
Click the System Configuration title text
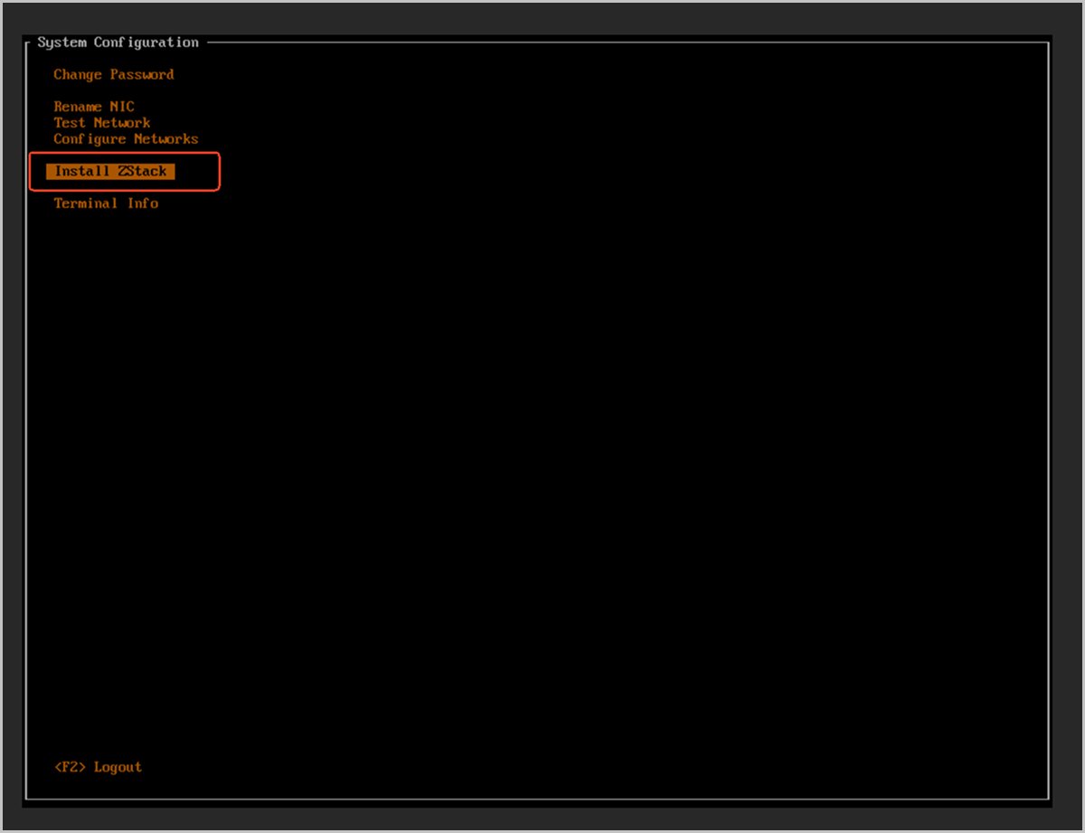pos(118,43)
